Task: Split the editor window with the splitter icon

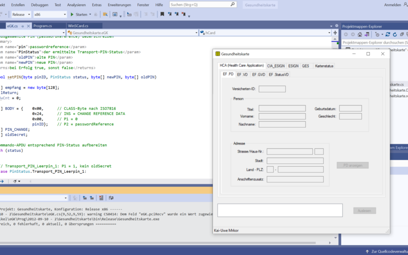Action: tap(335, 33)
